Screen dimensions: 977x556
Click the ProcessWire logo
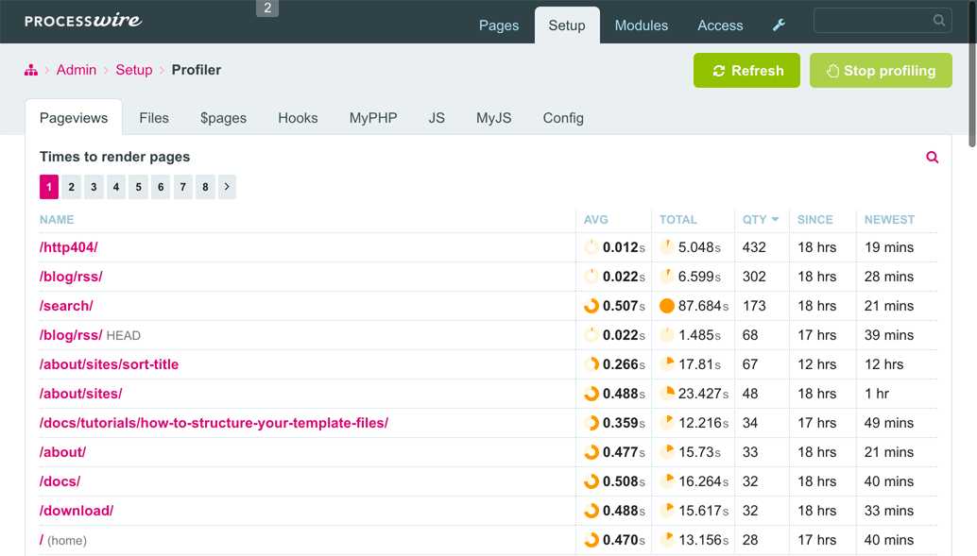[83, 21]
